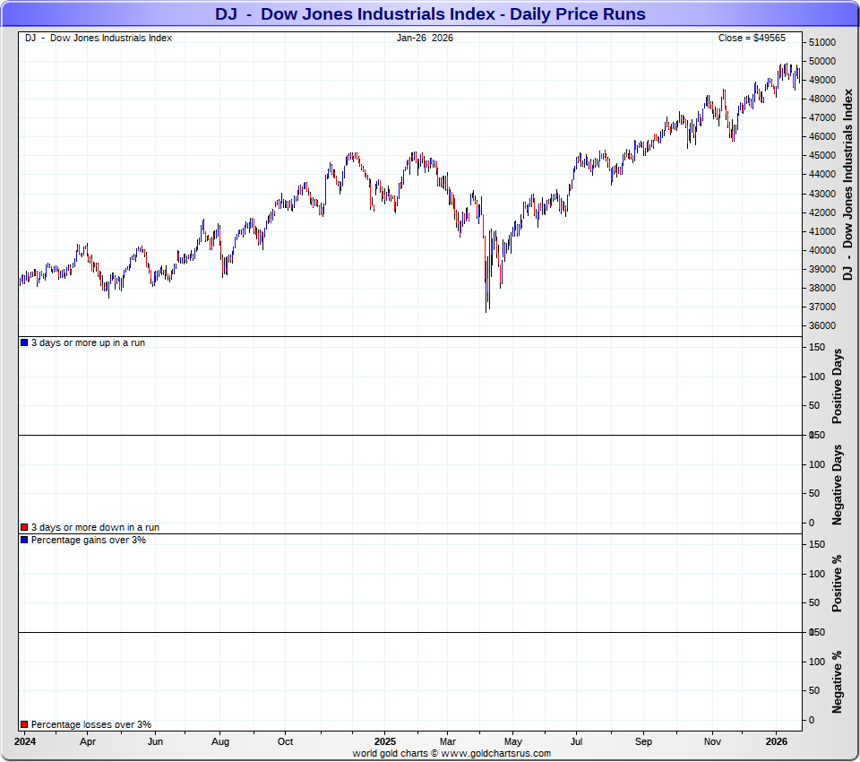Screen dimensions: 860x762
Task: Click the 45000 price axis label
Action: tap(821, 156)
